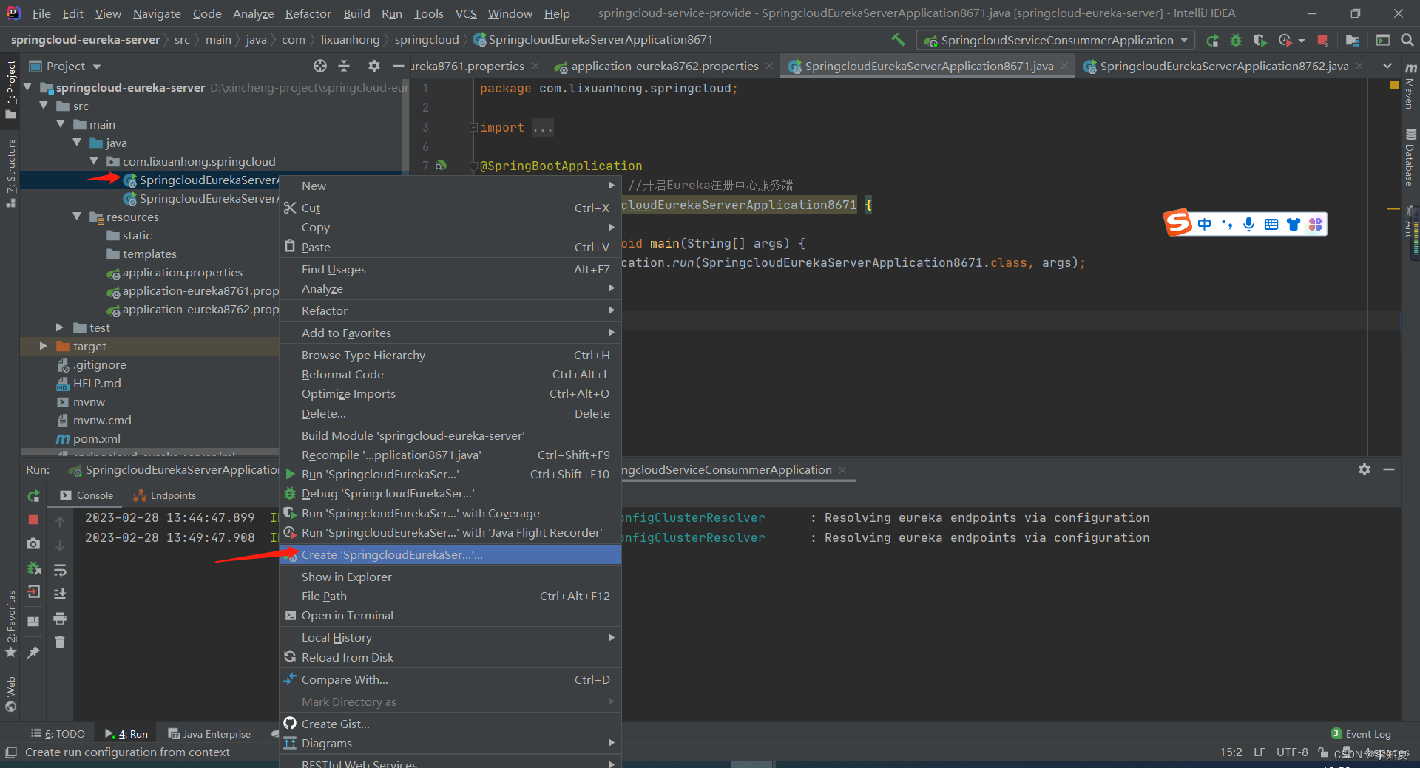Open Search Everywhere magnifier icon
This screenshot has height=768, width=1420.
(x=1407, y=40)
